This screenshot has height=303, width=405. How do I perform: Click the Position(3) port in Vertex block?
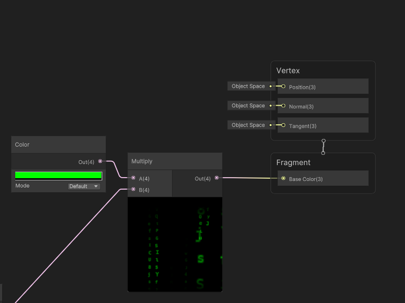283,86
